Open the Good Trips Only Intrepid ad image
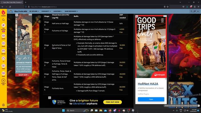The height and width of the screenshot is (113, 201). click(151, 46)
